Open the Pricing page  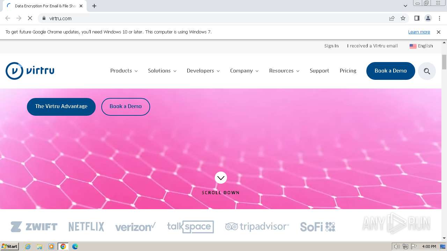[348, 71]
